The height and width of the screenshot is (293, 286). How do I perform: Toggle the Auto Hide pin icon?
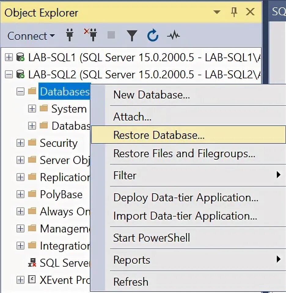[234, 12]
